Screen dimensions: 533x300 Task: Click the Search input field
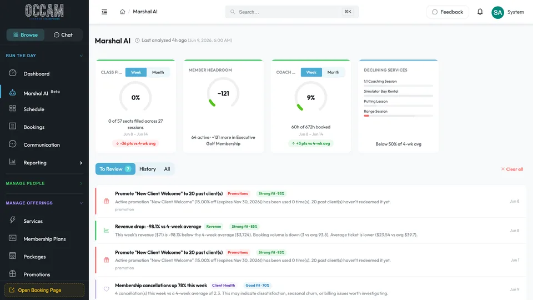pos(291,12)
